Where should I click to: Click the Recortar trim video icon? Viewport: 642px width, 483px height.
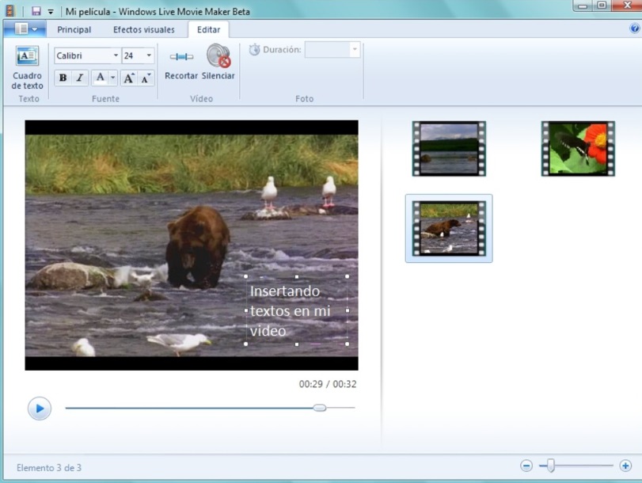(x=181, y=57)
